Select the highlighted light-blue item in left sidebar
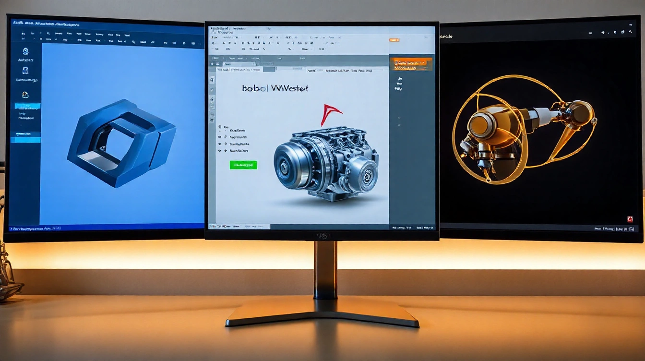This screenshot has height=361, width=645. [x=28, y=106]
